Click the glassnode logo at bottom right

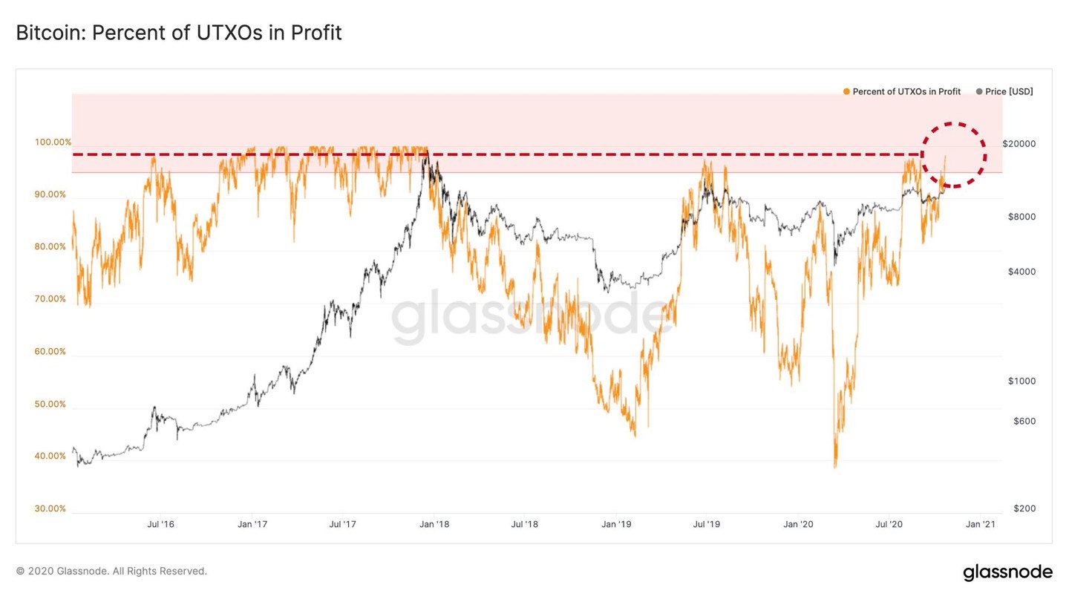pos(1007,572)
